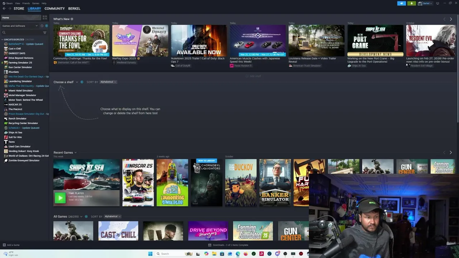The height and width of the screenshot is (258, 459).
Task: Open Laundering Simulator cover in Recent Games
Action: pyautogui.click(x=172, y=183)
